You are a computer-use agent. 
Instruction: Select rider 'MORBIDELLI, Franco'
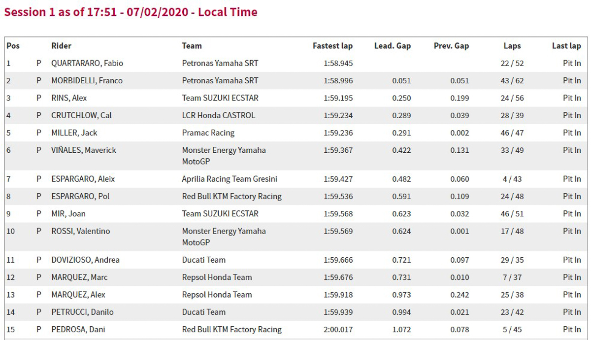point(87,80)
